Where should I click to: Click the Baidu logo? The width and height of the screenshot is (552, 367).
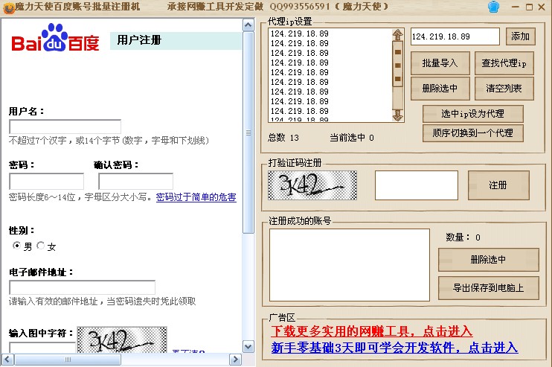(x=55, y=38)
